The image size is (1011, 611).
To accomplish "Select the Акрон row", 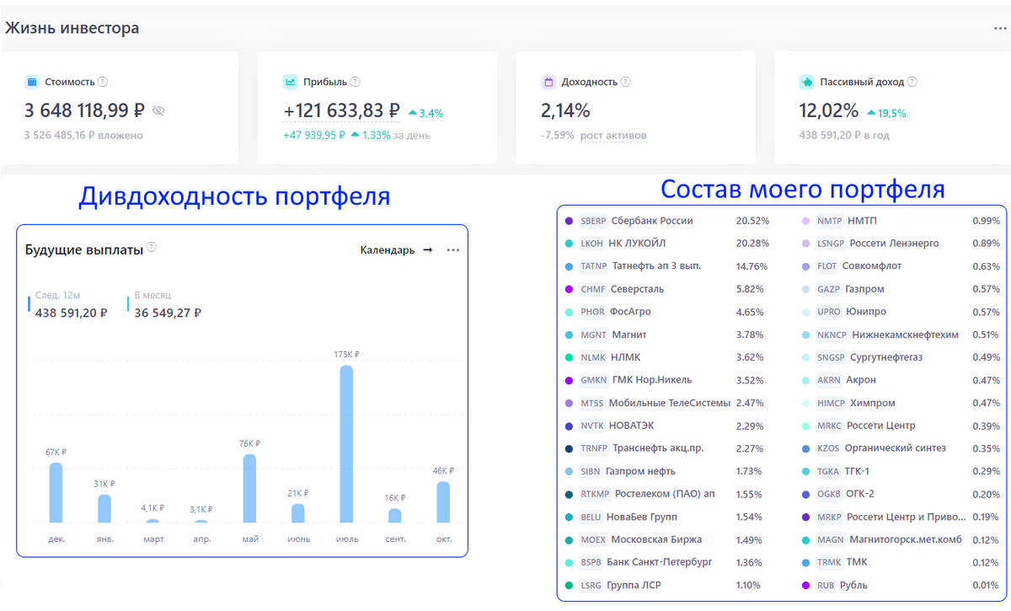I will pos(900,380).
